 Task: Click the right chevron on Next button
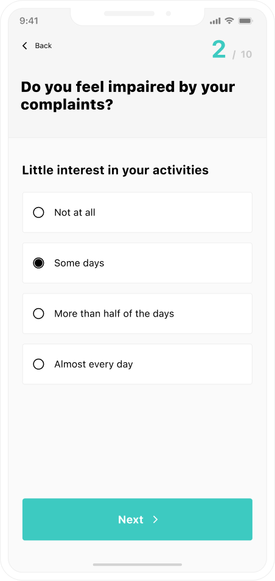coord(156,519)
